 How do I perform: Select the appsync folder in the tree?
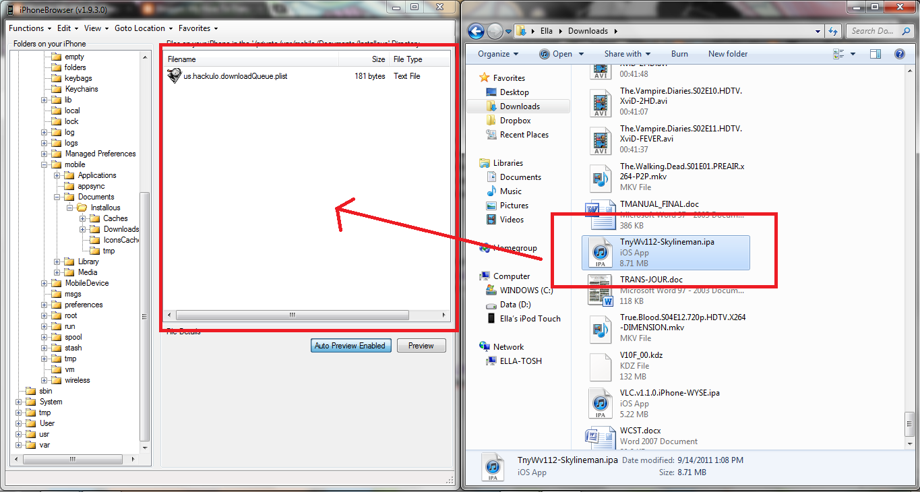[91, 186]
